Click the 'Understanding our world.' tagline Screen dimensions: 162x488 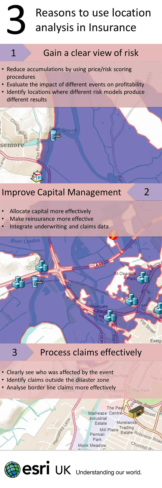pyautogui.click(x=109, y=472)
